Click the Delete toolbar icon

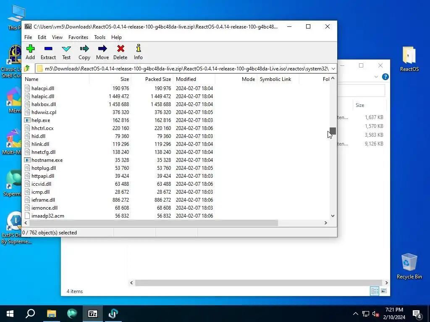[121, 49]
